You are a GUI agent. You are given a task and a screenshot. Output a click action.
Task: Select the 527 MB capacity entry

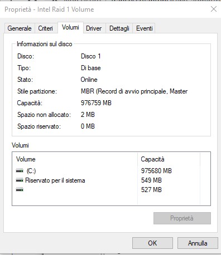[x=151, y=190]
